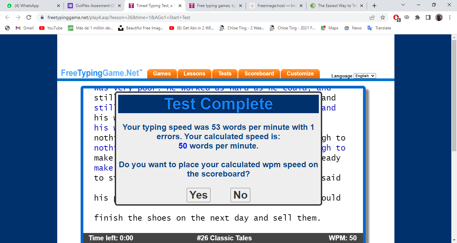Open the red Opera-style extension icon
Image resolution: width=457 pixels, height=243 pixels.
[396, 18]
